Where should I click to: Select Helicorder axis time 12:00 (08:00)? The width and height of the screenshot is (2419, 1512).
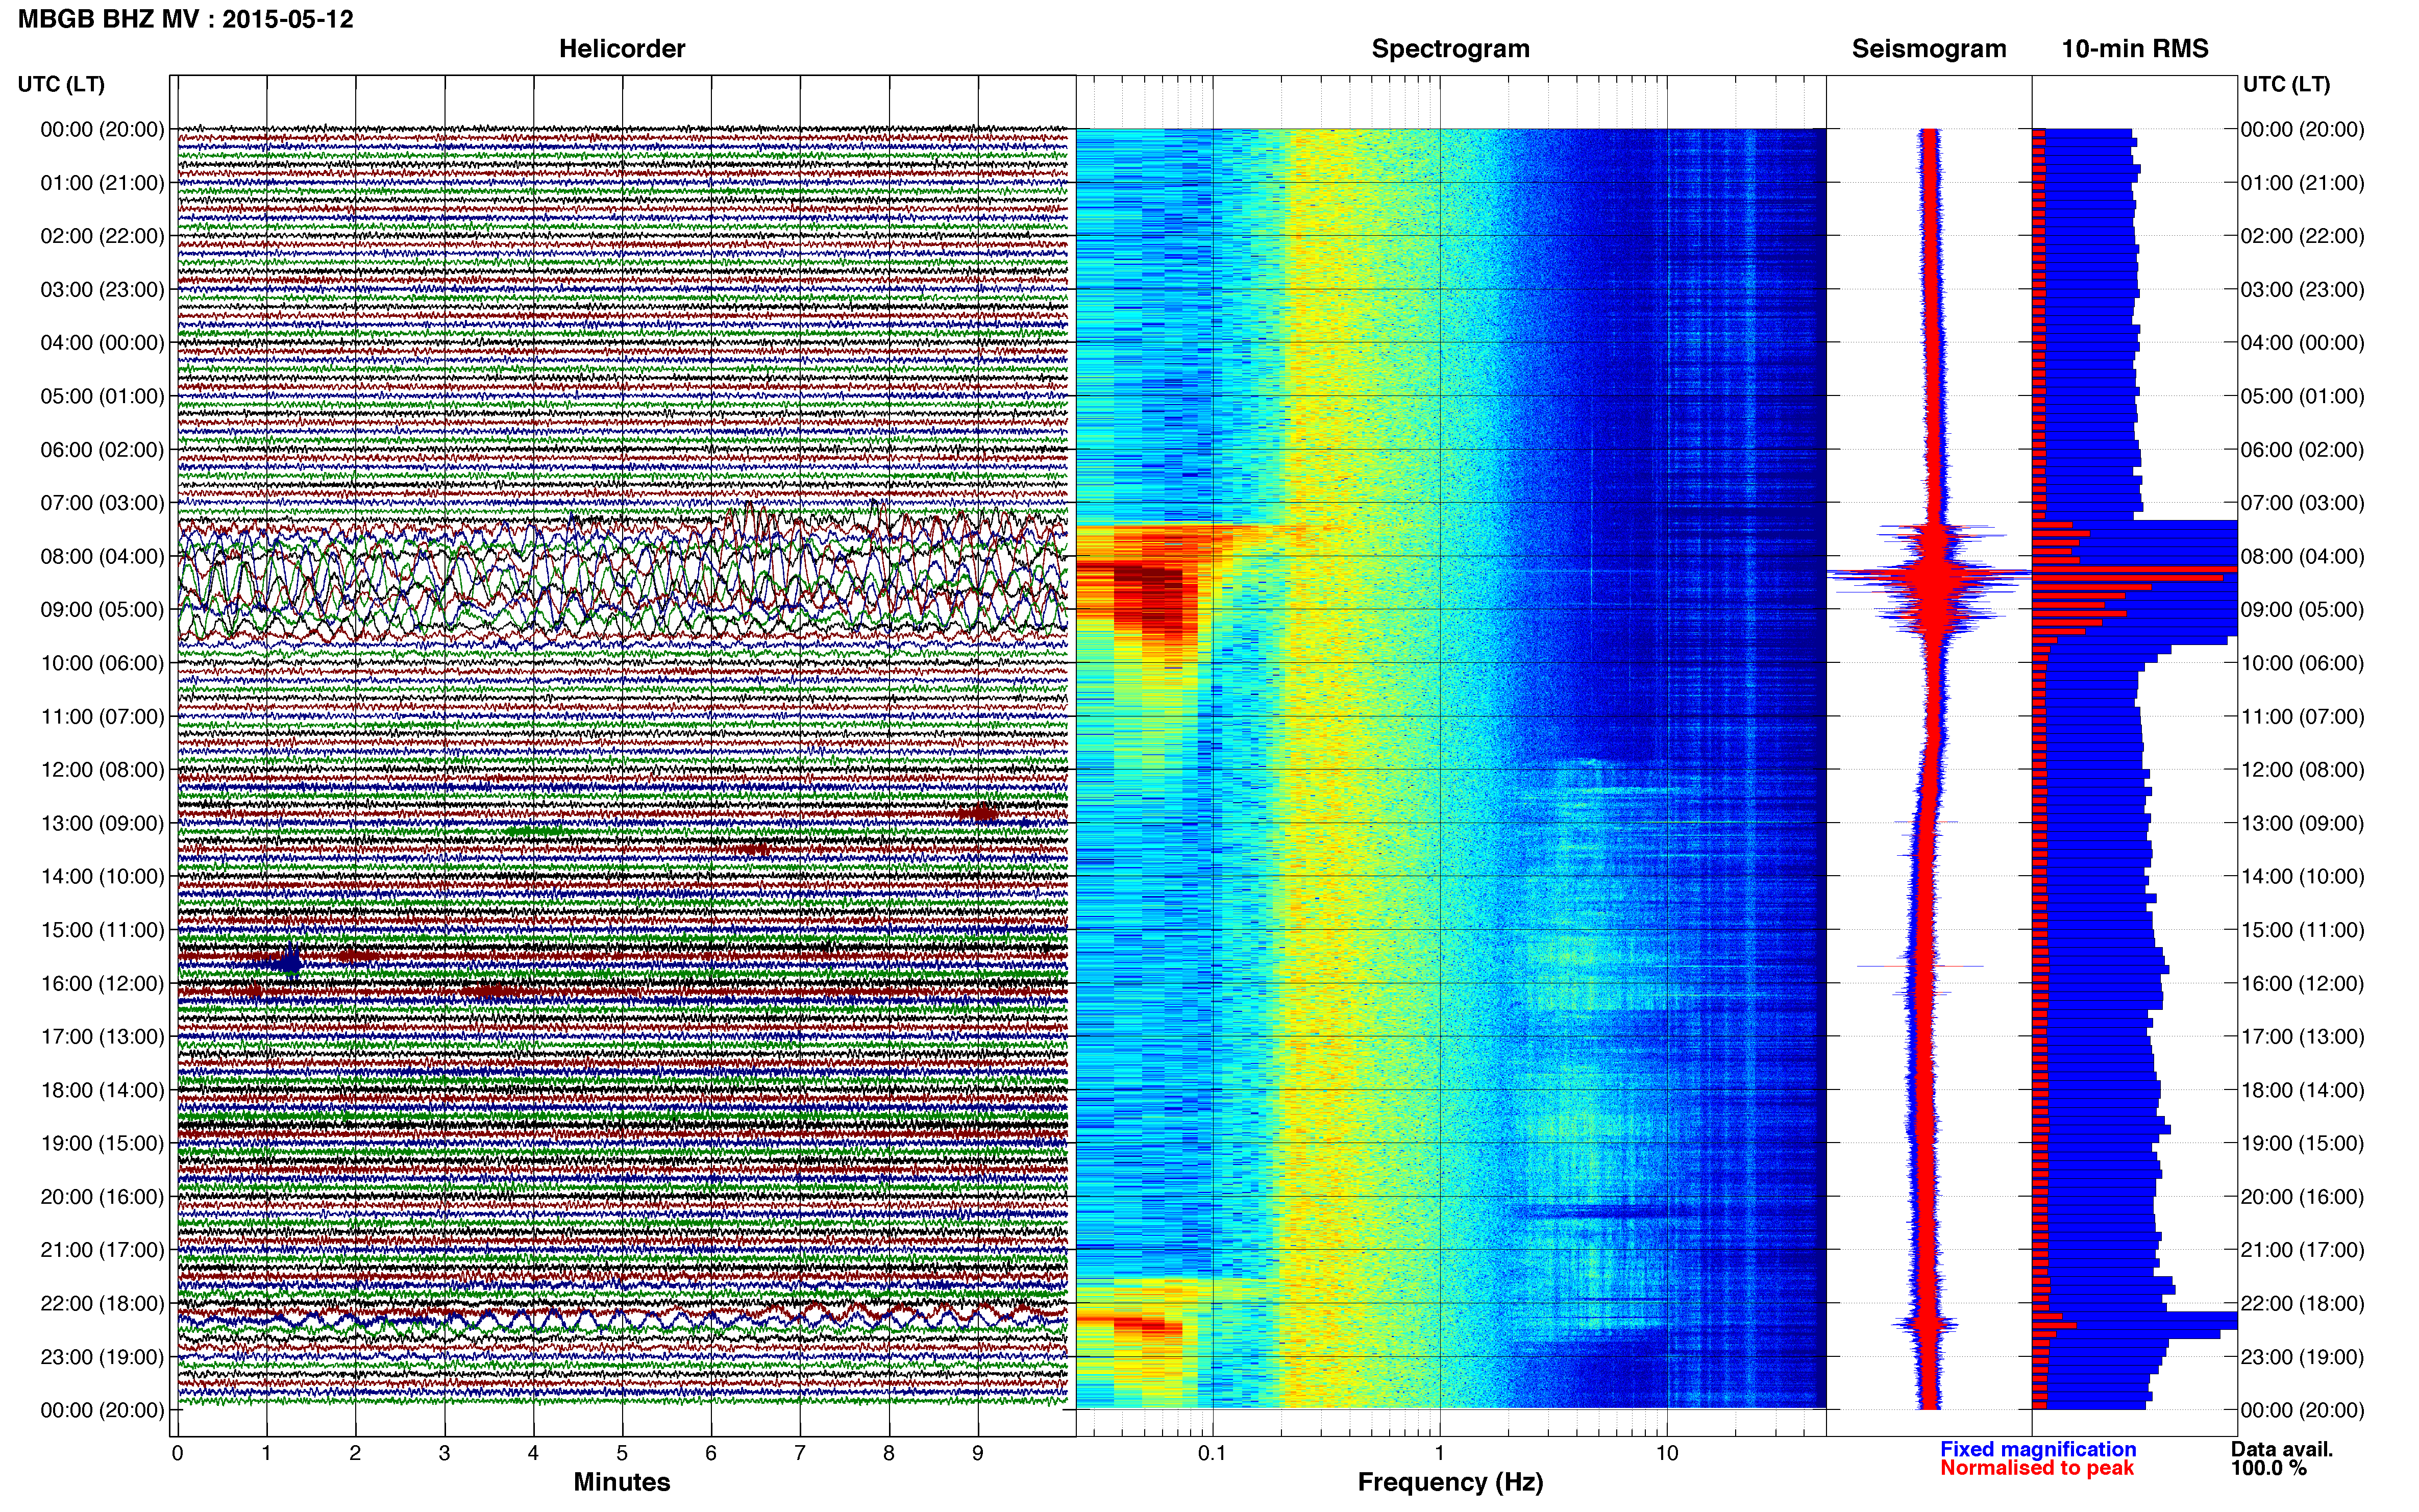(102, 770)
